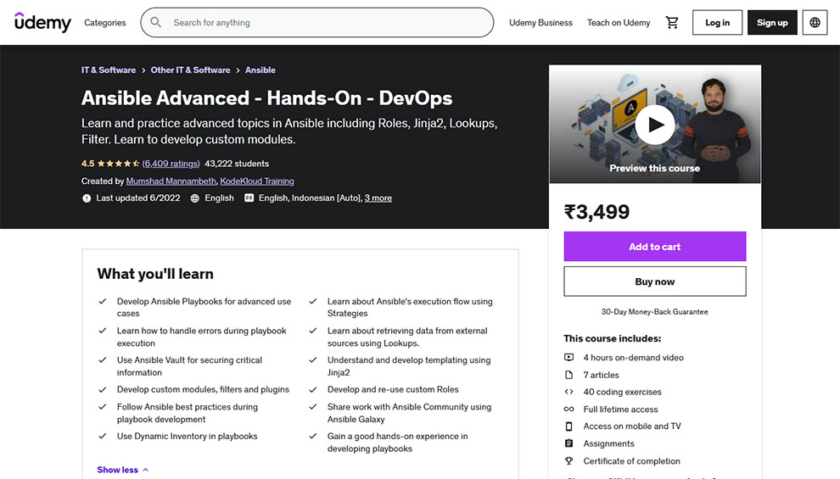840x479 pixels.
Task: Click the course preview thumbnail image
Action: point(655,124)
